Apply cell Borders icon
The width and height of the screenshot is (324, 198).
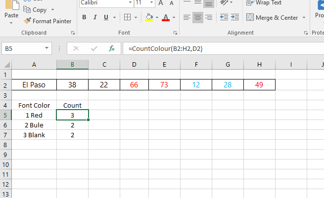(x=127, y=17)
